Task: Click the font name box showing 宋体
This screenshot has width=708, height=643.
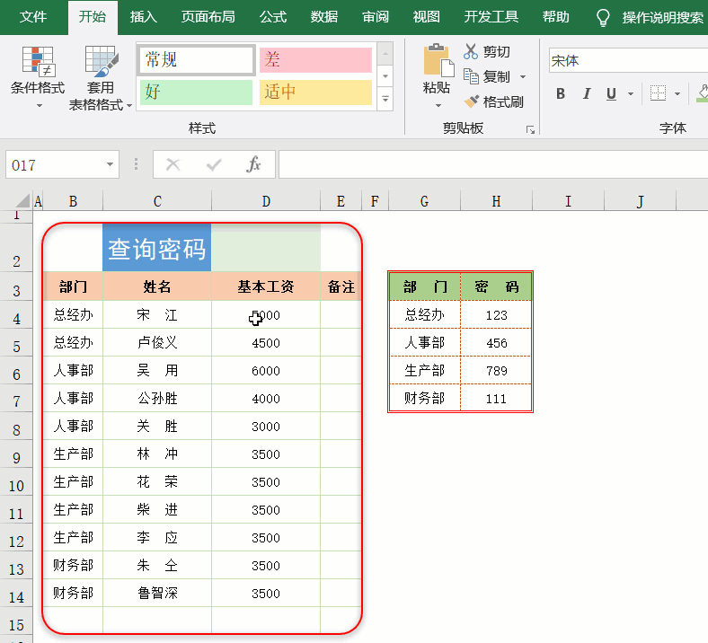Action: (628, 60)
